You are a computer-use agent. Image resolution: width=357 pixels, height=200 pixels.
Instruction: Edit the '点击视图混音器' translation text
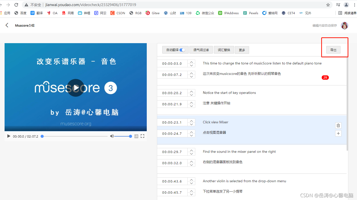click(214, 132)
